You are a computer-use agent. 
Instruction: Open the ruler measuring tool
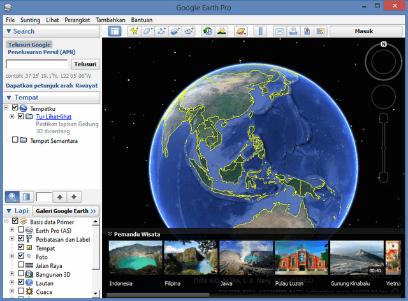260,31
